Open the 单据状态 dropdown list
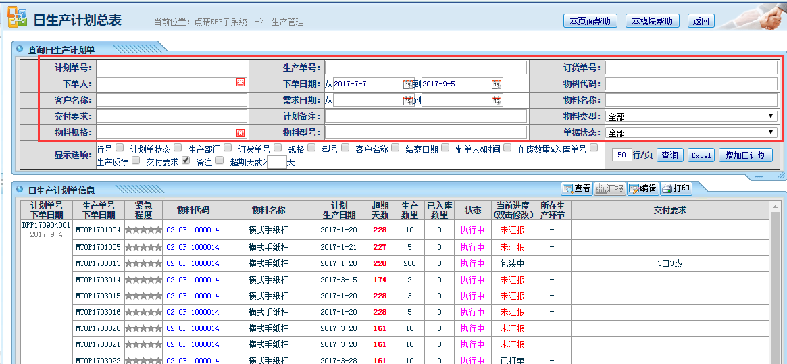 (x=691, y=132)
